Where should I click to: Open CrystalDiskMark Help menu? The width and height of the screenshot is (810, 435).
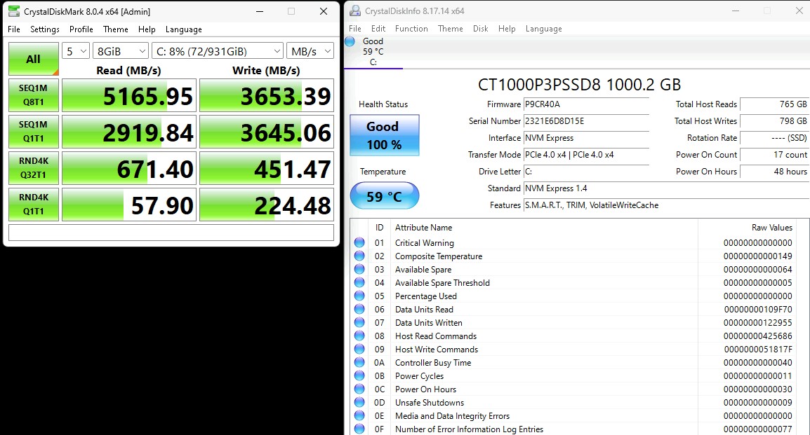click(147, 29)
